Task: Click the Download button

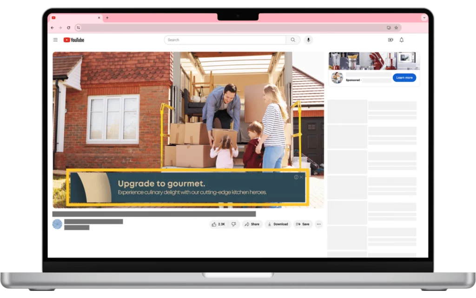Action: 278,224
